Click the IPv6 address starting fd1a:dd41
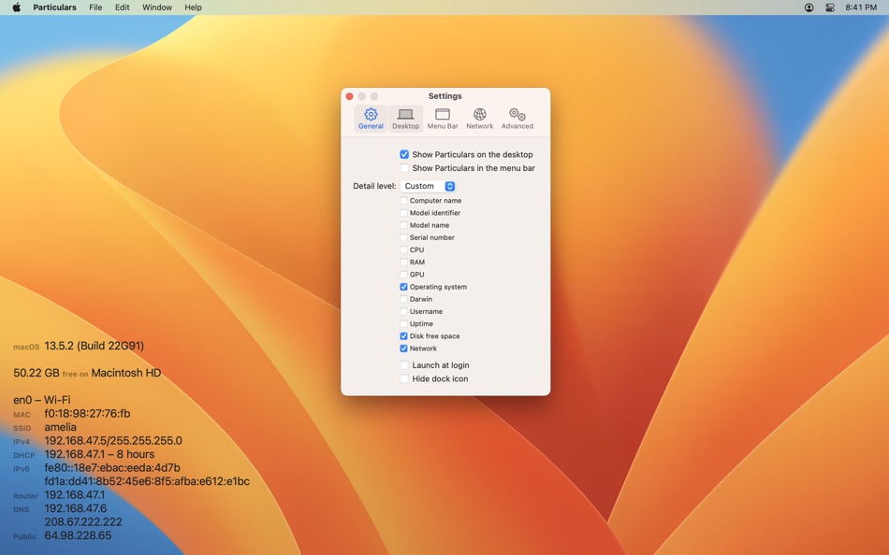Image resolution: width=889 pixels, height=555 pixels. coord(147,481)
